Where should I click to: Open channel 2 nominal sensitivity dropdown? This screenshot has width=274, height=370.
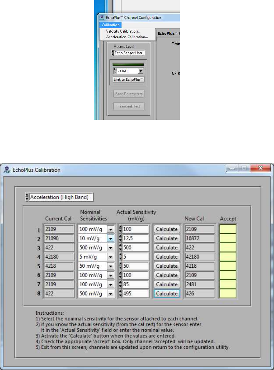click(110, 238)
